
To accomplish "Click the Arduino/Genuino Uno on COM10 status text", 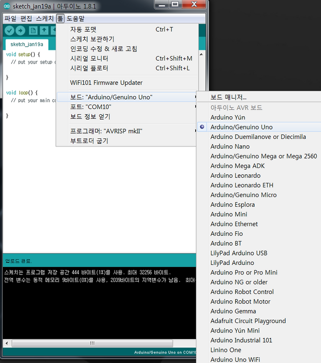I will click(x=165, y=352).
